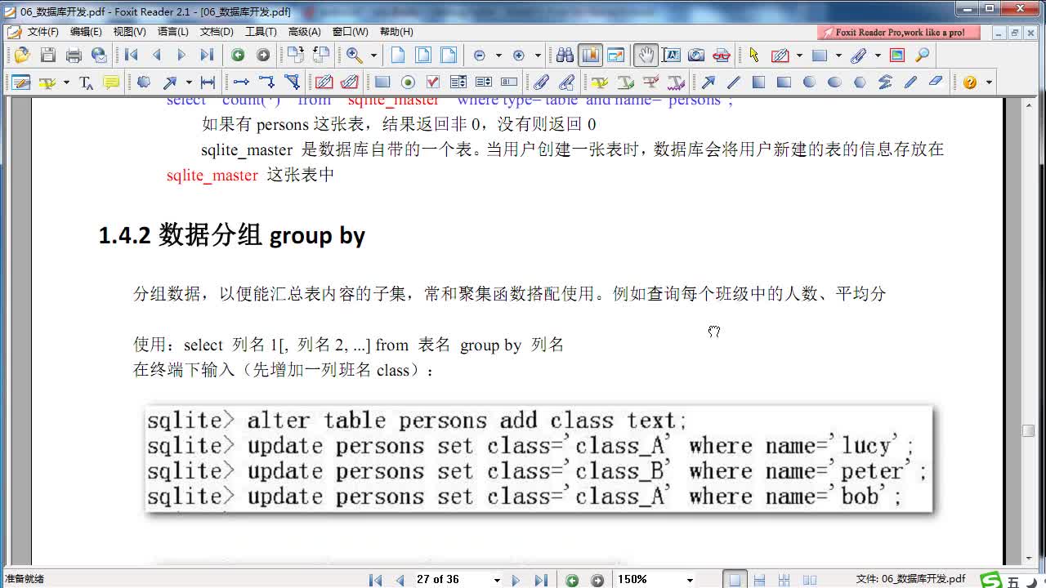Select the Pencil drawing tool
The image size is (1046, 588).
coord(911,82)
